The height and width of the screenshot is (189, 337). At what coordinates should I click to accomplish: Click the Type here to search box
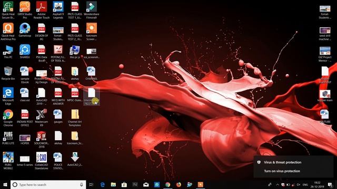[48, 184]
